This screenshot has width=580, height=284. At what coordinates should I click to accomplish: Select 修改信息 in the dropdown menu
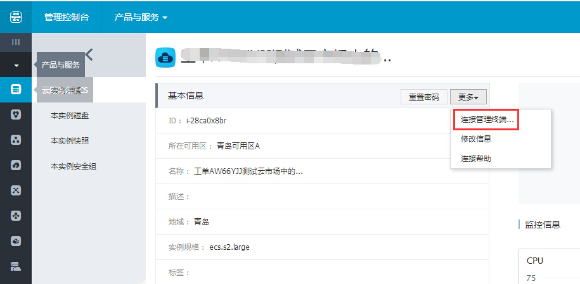475,139
